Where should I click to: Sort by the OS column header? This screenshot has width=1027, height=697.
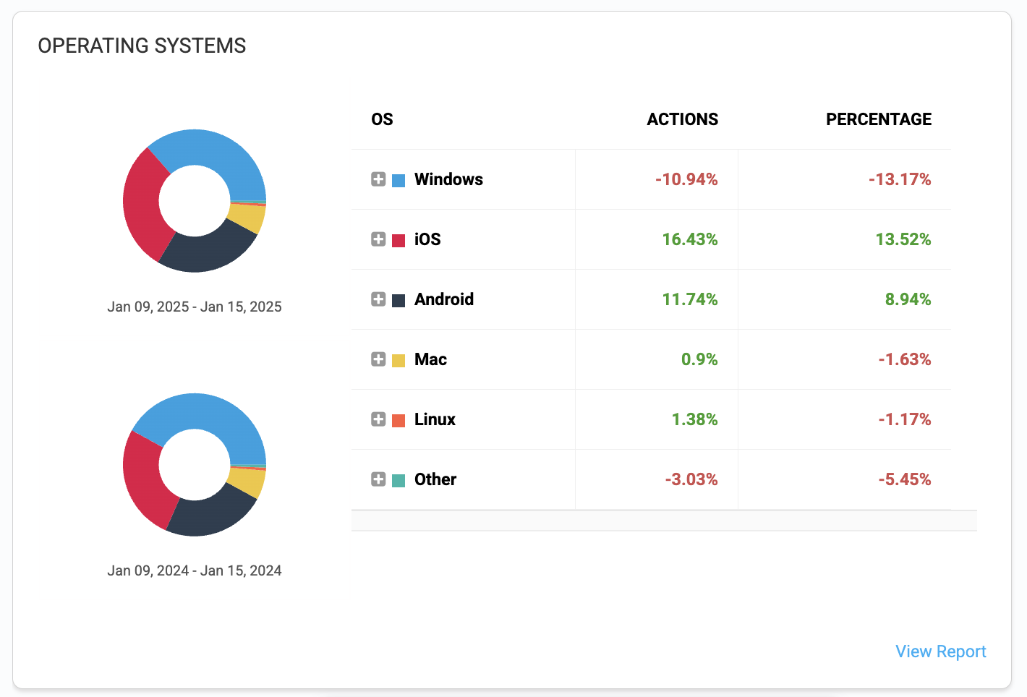[382, 119]
